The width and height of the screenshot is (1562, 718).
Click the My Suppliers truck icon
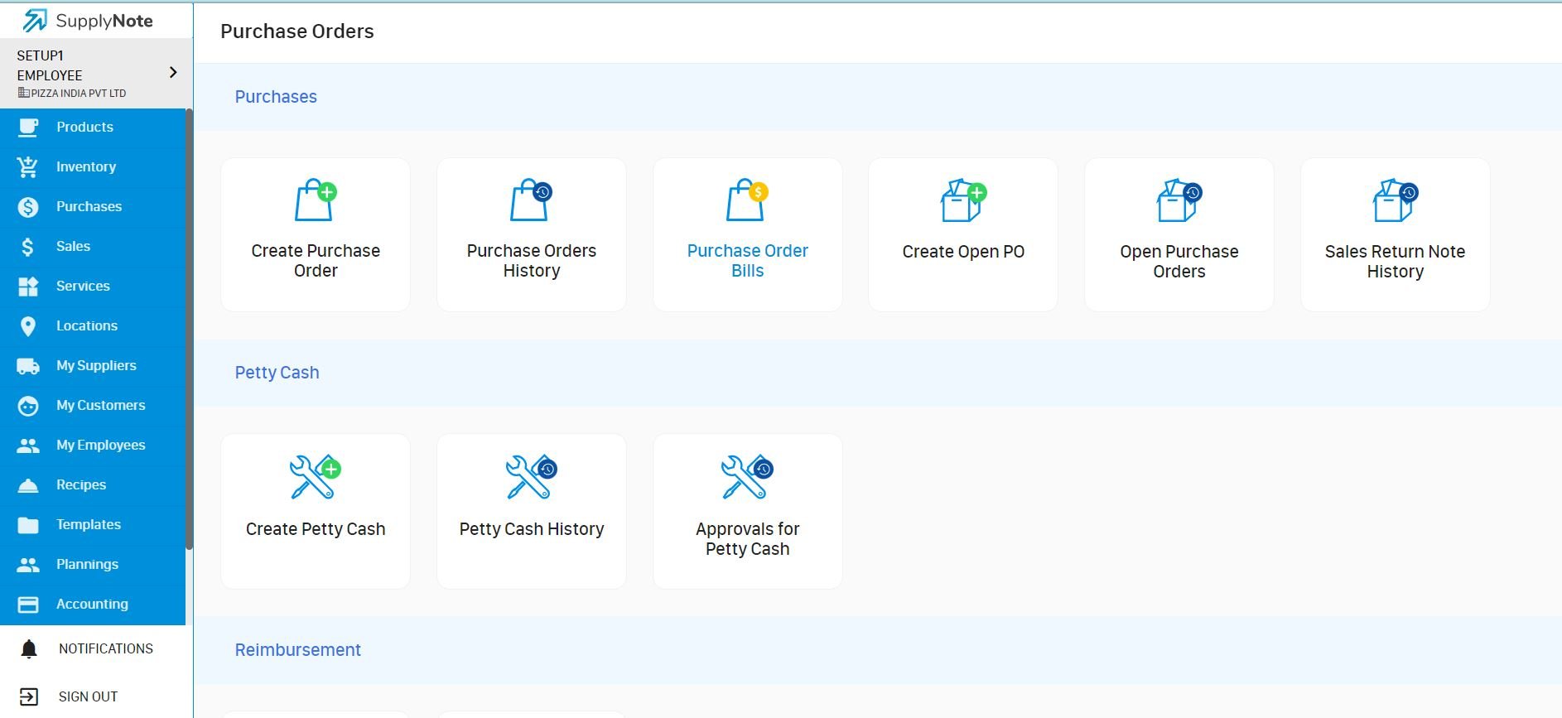coord(28,366)
